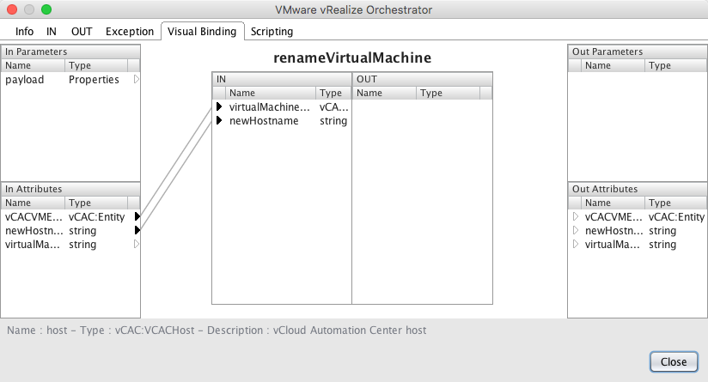Select the newHostname row in IN table
This screenshot has height=382, width=708.
[264, 121]
